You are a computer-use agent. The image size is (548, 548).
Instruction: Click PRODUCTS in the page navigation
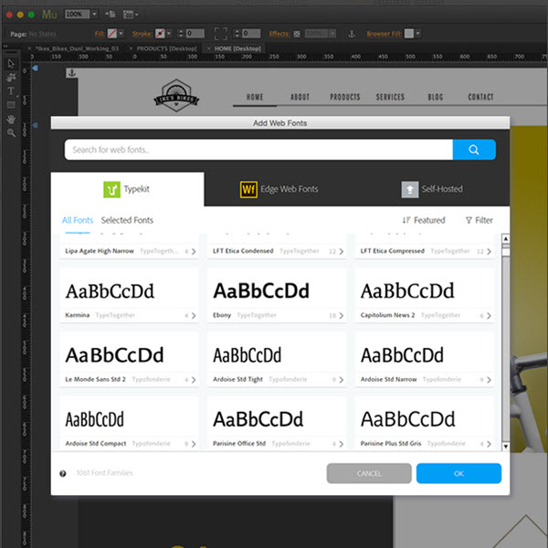click(x=345, y=97)
